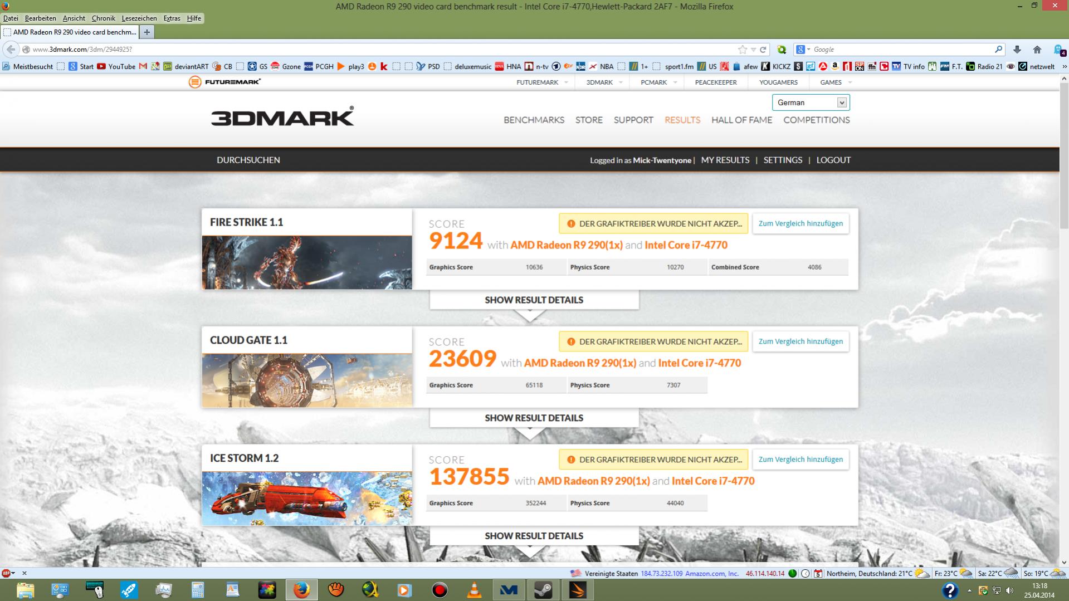Open the calculator from taskbar
Viewport: 1069px width, 601px height.
click(198, 590)
